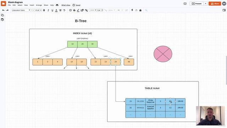This screenshot has height=128, width=227.
Task: Click the wrench tool icon
Action: (x=146, y=10)
